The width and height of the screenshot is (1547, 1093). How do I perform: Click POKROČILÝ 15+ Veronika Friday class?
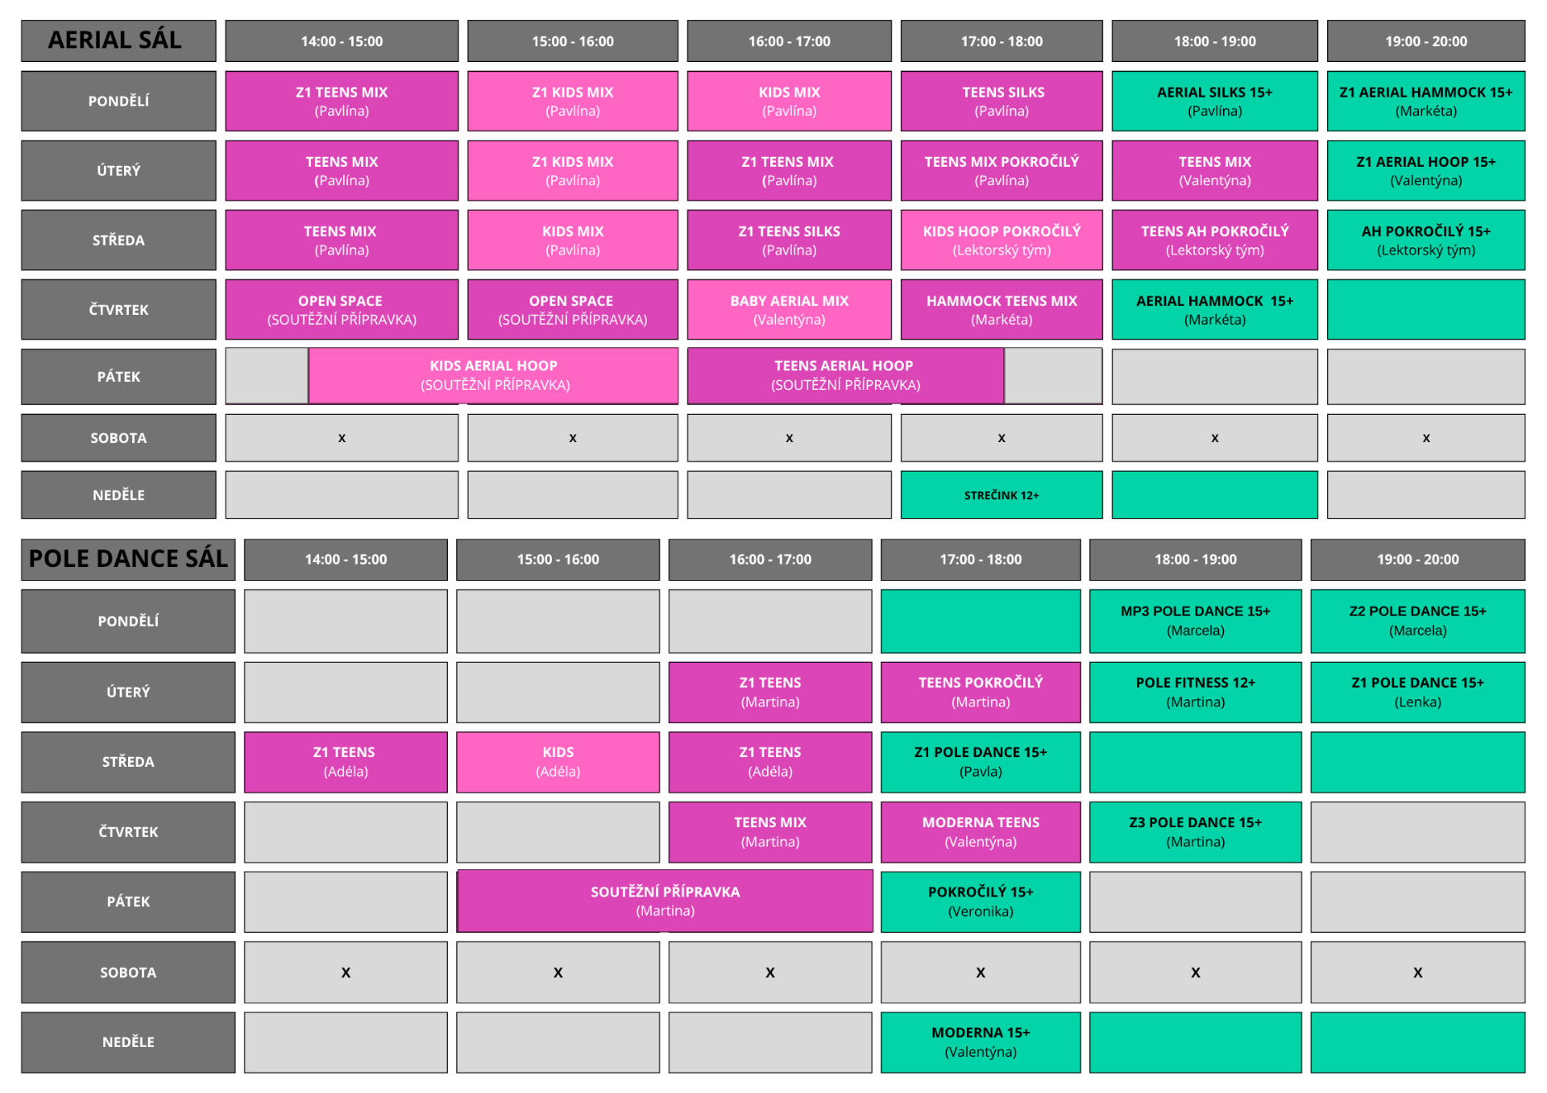[x=981, y=901]
